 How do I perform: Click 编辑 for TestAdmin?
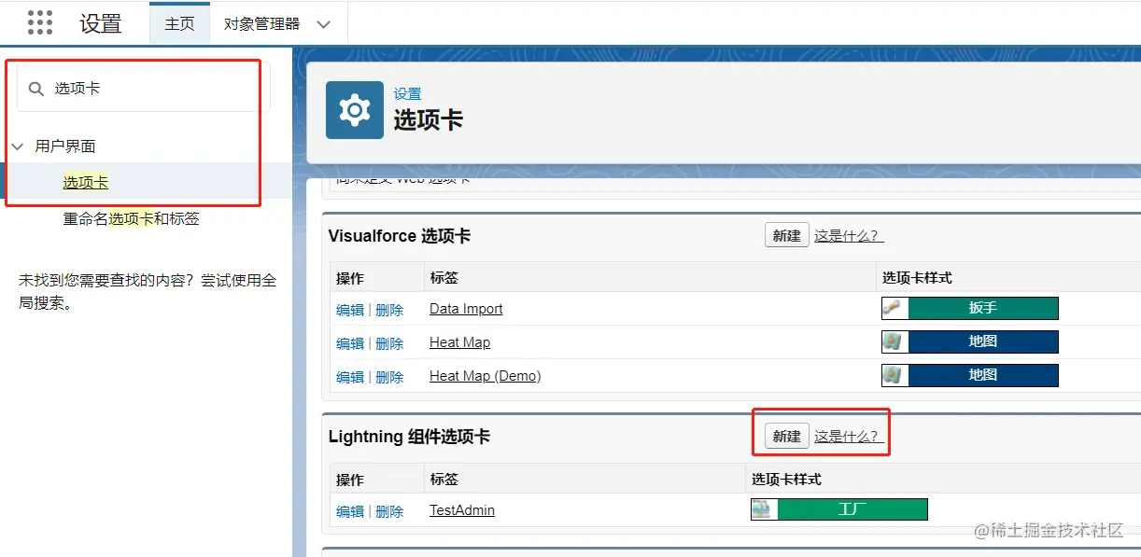pyautogui.click(x=350, y=511)
